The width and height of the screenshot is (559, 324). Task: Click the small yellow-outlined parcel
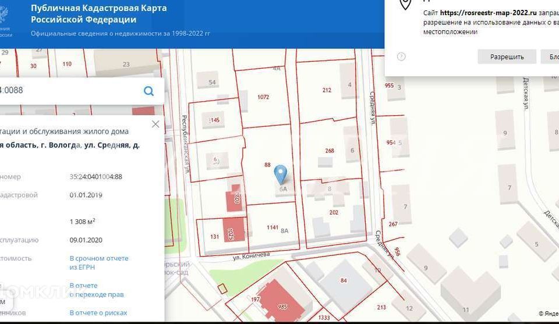pos(222,289)
